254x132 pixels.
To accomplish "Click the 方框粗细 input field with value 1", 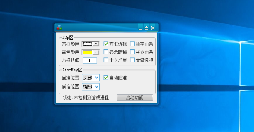I will 90,60.
